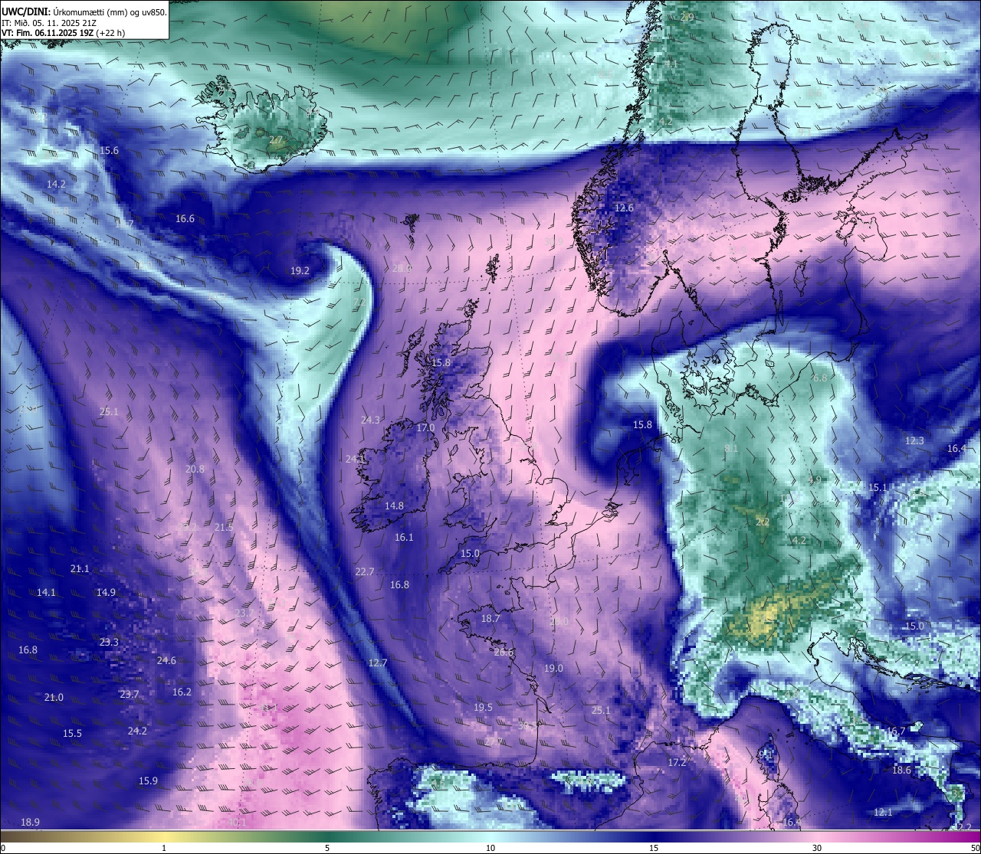
Task: Click the 16.6 value south of Iceland
Action: pyautogui.click(x=185, y=219)
